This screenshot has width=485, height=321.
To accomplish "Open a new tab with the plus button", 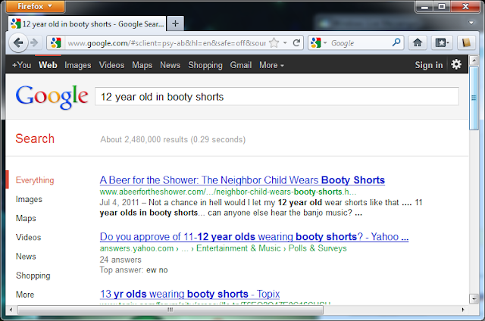I will click(175, 23).
